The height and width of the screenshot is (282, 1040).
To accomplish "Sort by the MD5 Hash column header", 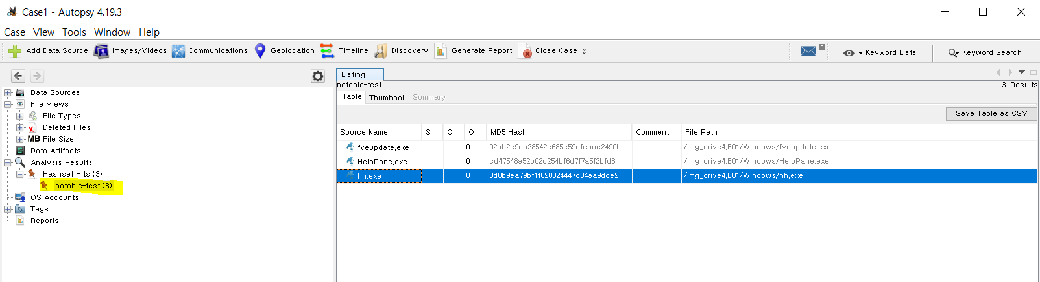I will coord(559,132).
